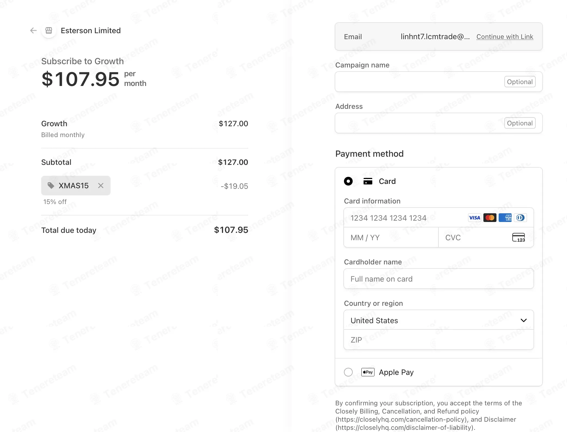Image resolution: width=567 pixels, height=432 pixels.
Task: Select the Apple Pay radio button
Action: 348,372
